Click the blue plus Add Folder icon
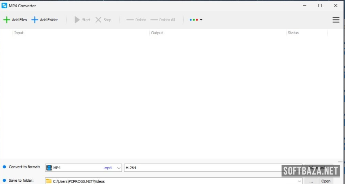Viewport: 345px width, 184px height. pyautogui.click(x=35, y=20)
